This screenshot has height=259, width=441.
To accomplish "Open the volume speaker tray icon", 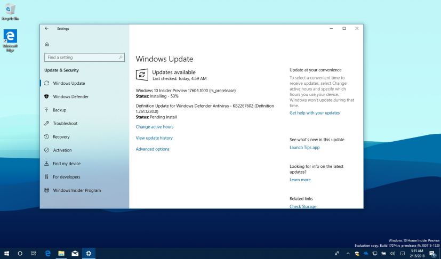I will (x=393, y=253).
